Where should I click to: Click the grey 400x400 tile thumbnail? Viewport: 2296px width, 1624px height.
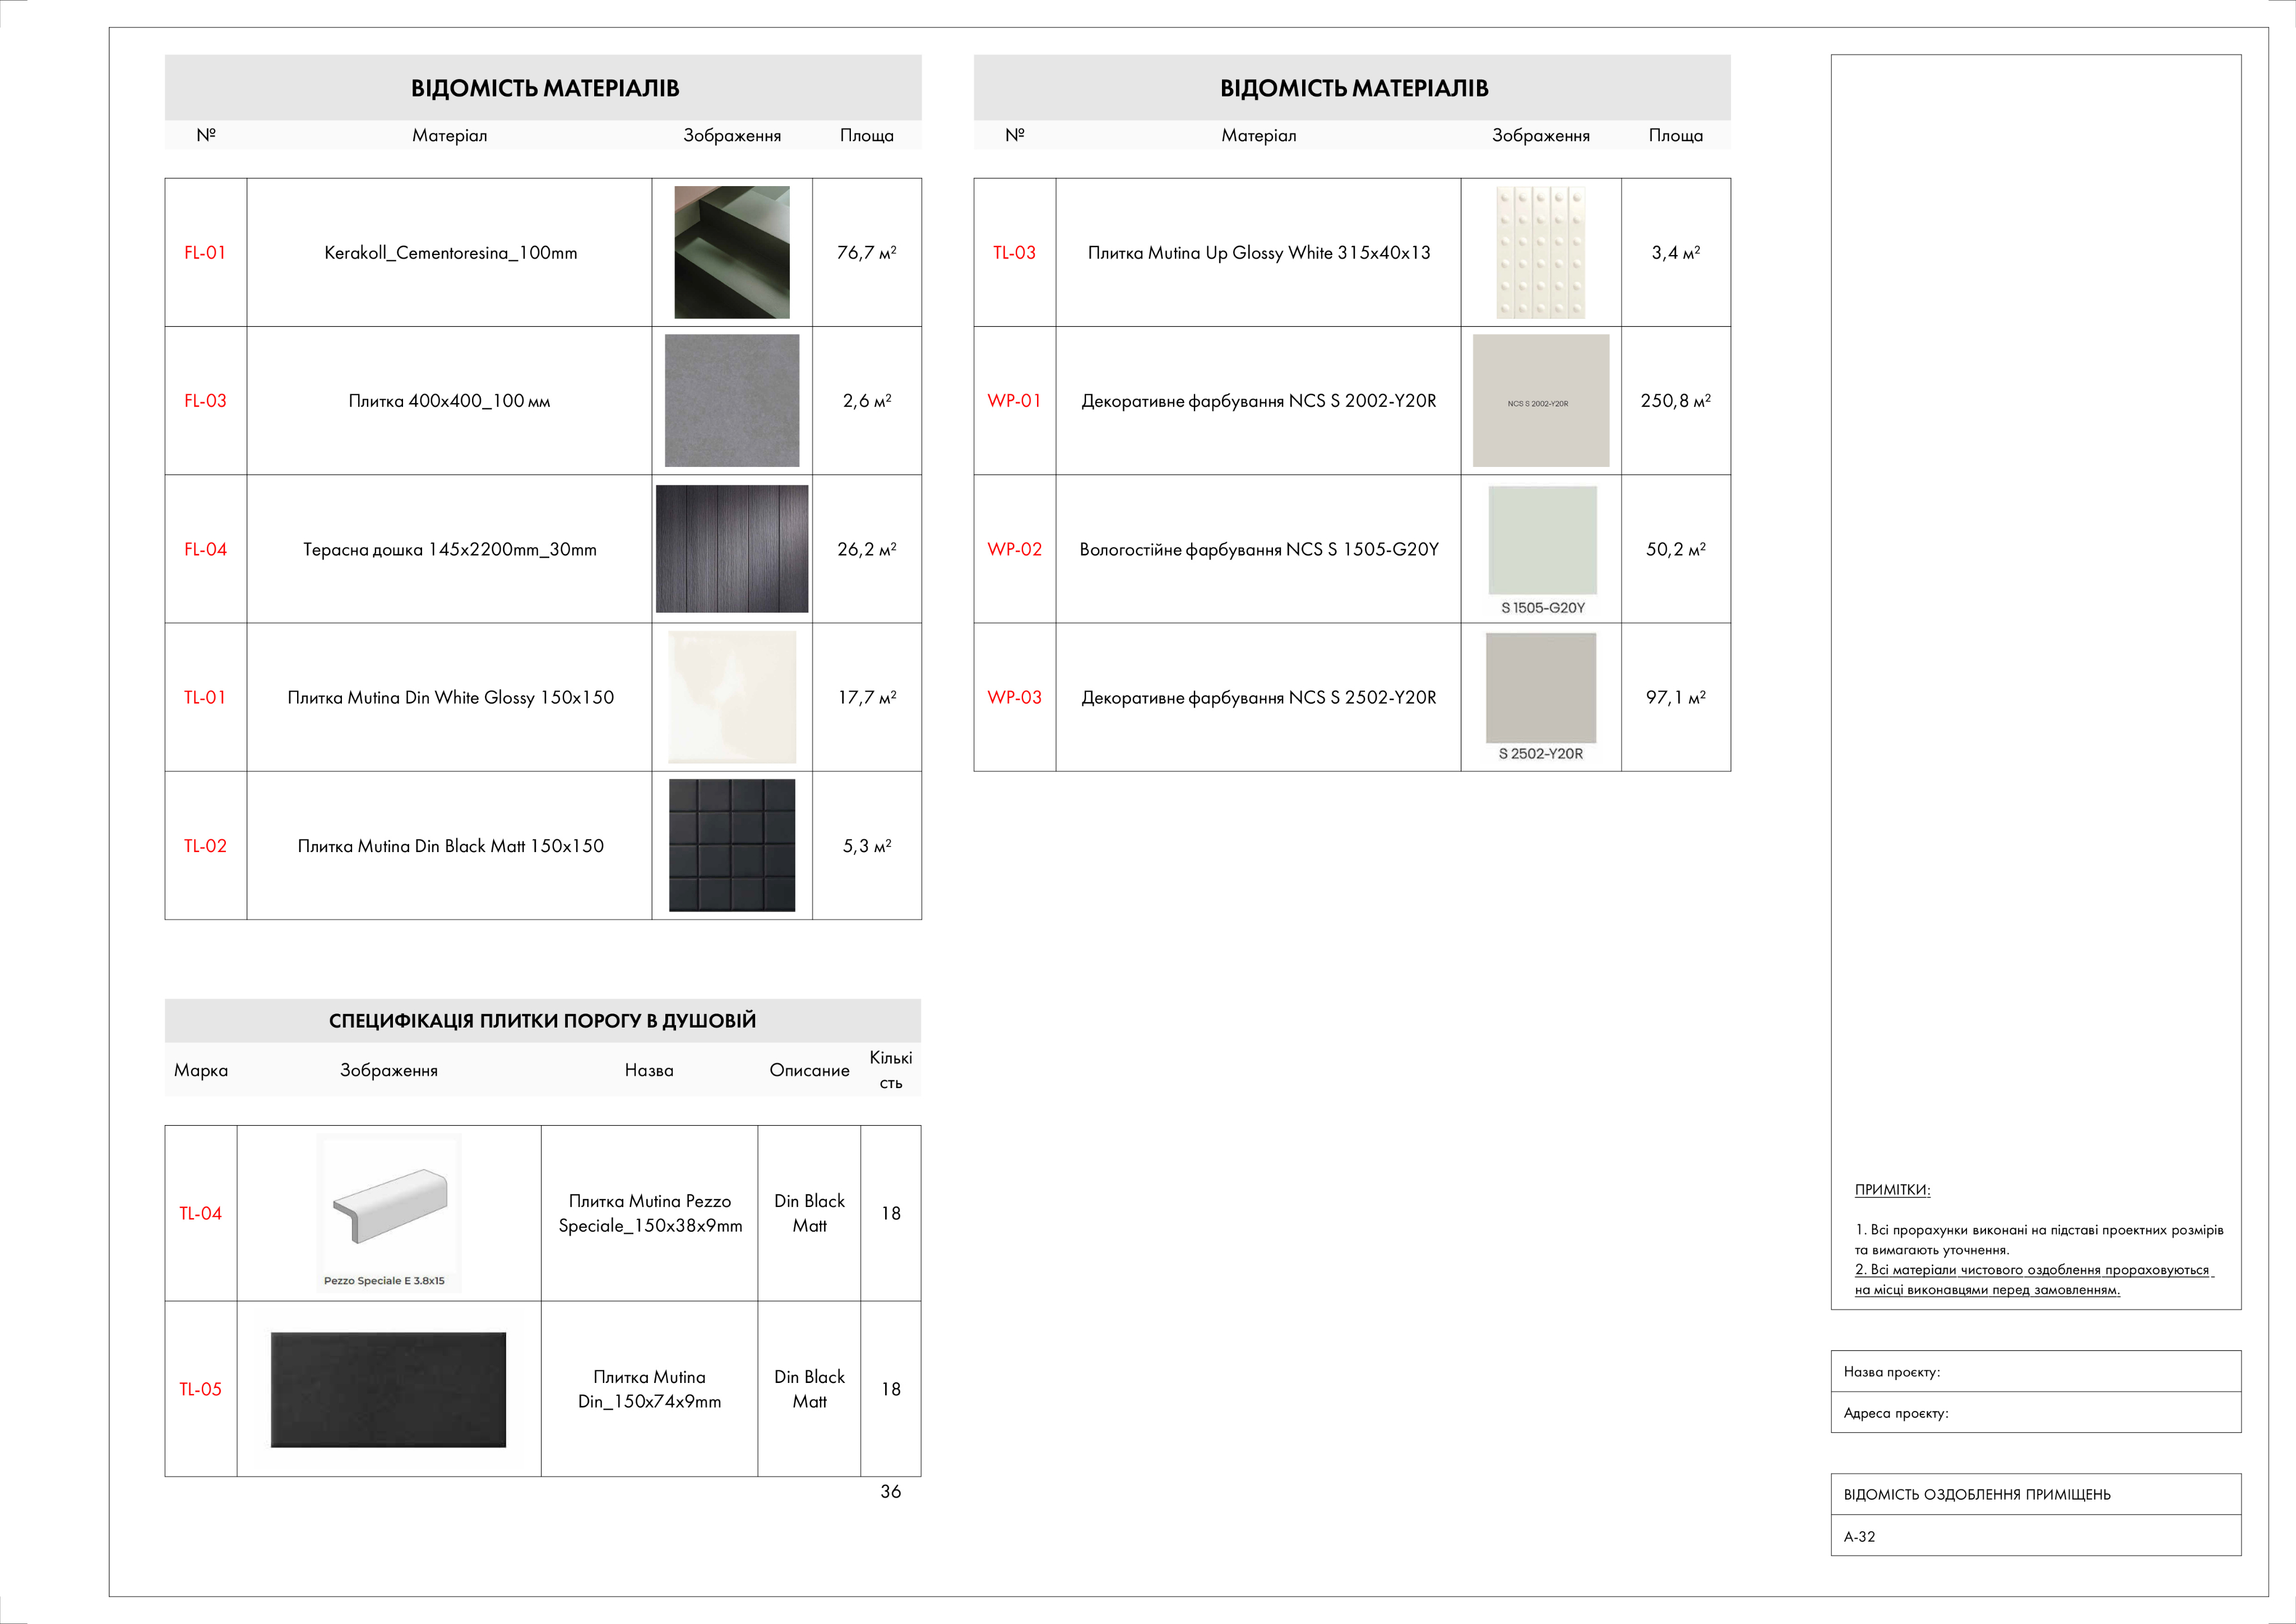(731, 400)
